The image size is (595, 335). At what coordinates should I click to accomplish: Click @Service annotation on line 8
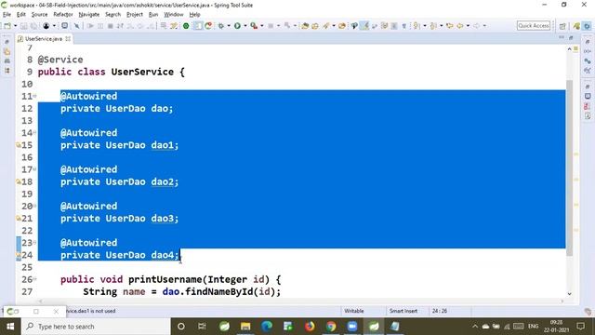point(60,60)
